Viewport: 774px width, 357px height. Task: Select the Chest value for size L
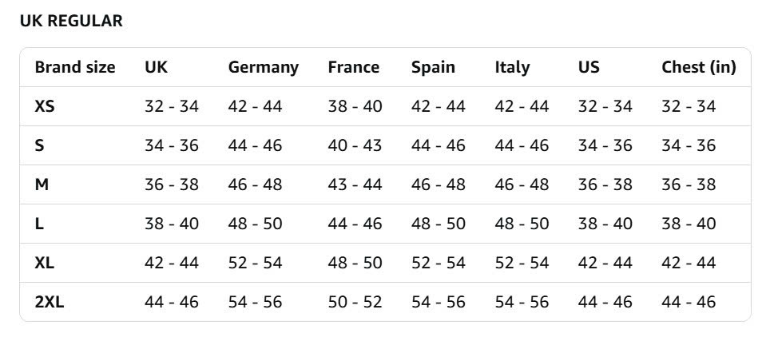click(689, 224)
